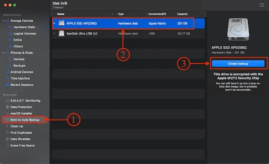Screen dimensions: 269x164
Task: Click the '30.77 GB' capacity cell
Action: pyautogui.click(x=183, y=34)
